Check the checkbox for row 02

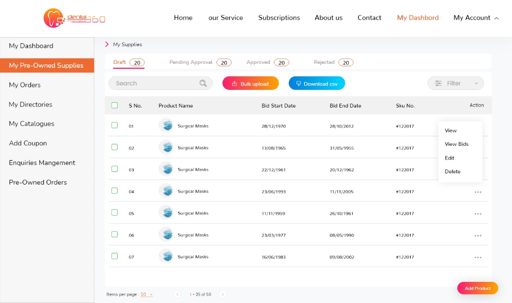[115, 147]
